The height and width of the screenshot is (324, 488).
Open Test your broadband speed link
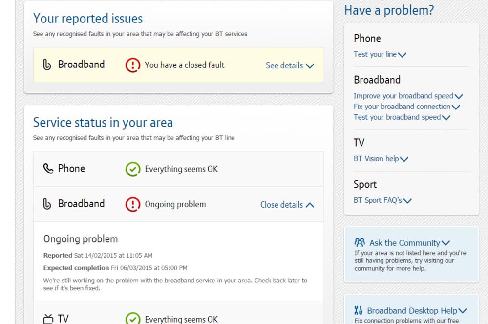pos(402,117)
